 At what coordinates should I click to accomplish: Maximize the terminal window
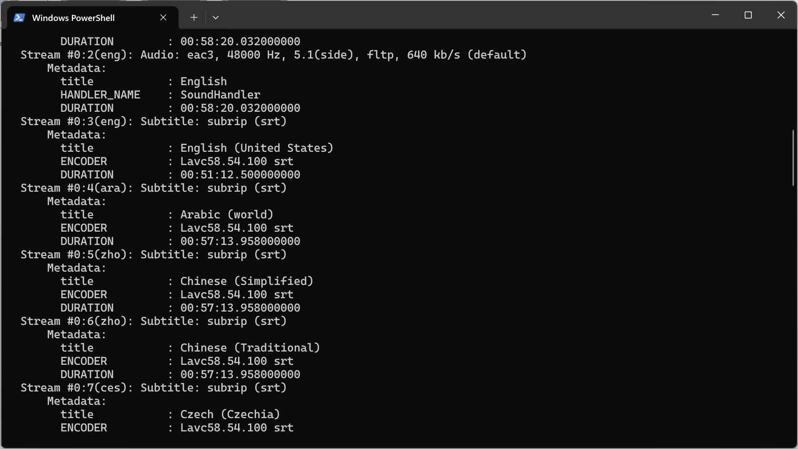tap(748, 15)
